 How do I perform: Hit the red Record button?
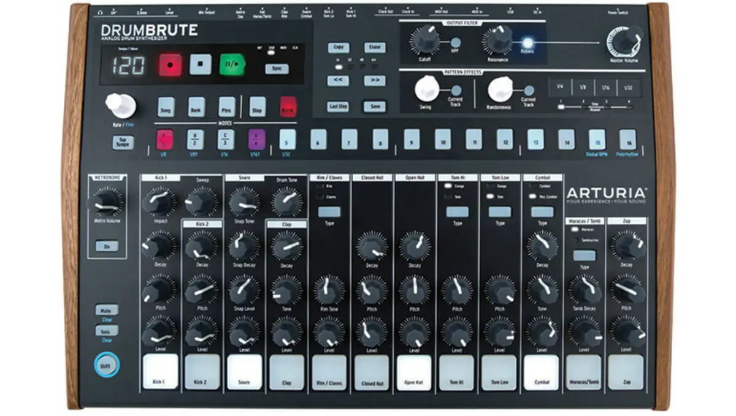click(171, 64)
